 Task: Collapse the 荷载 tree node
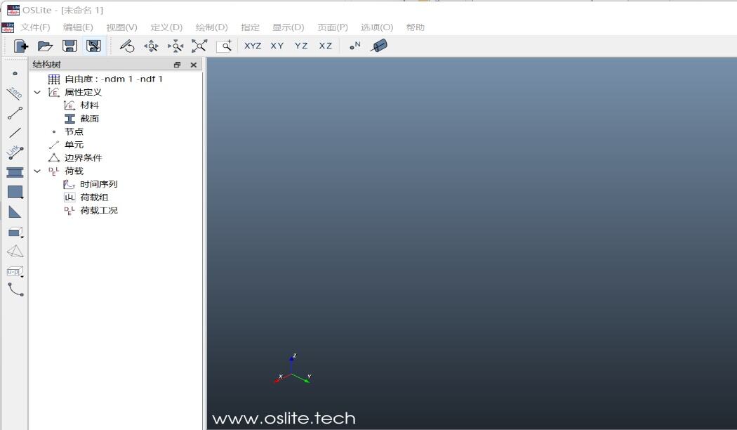(37, 171)
